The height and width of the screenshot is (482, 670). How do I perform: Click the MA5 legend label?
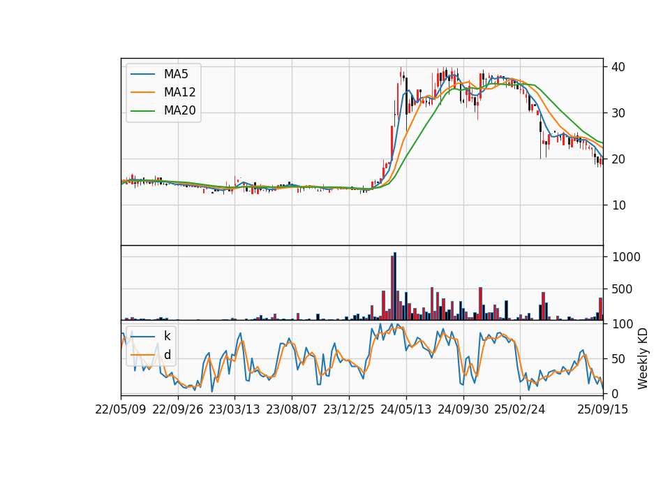click(176, 74)
